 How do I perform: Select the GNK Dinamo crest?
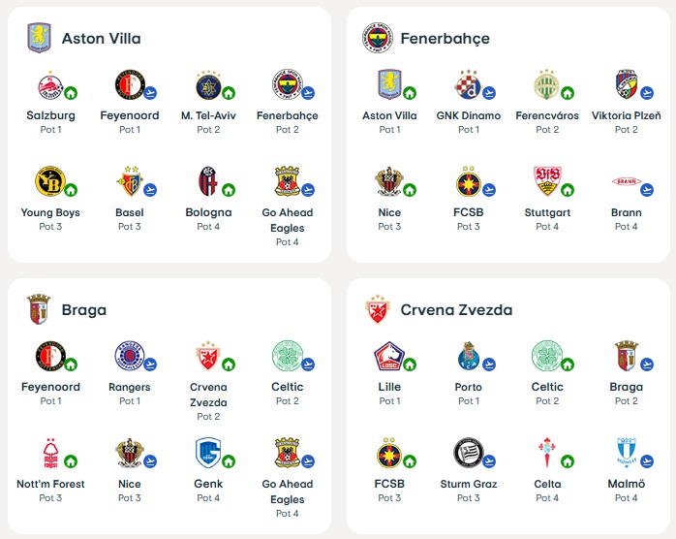pyautogui.click(x=468, y=85)
